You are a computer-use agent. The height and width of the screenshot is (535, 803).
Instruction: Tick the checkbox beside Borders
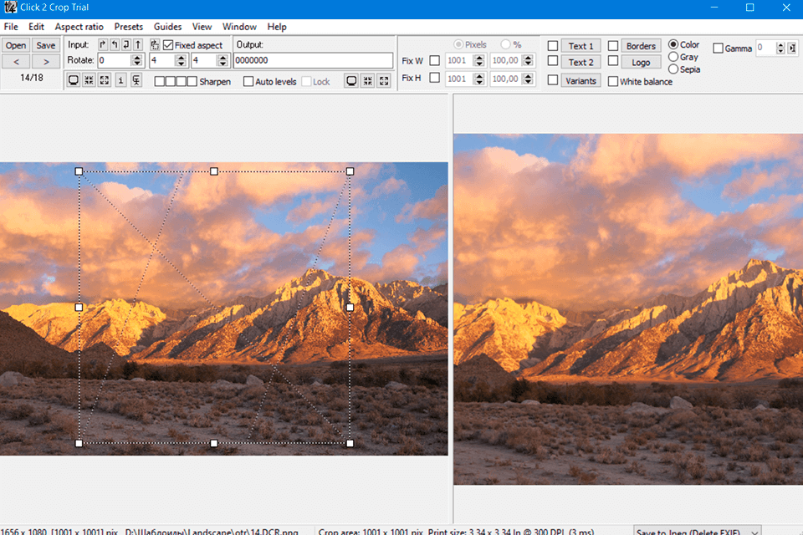(x=613, y=46)
